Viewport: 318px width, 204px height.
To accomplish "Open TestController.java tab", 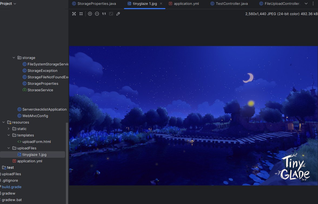I will 229,4.
